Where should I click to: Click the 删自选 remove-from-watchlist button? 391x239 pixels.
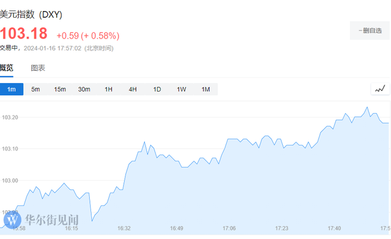pos(370,31)
